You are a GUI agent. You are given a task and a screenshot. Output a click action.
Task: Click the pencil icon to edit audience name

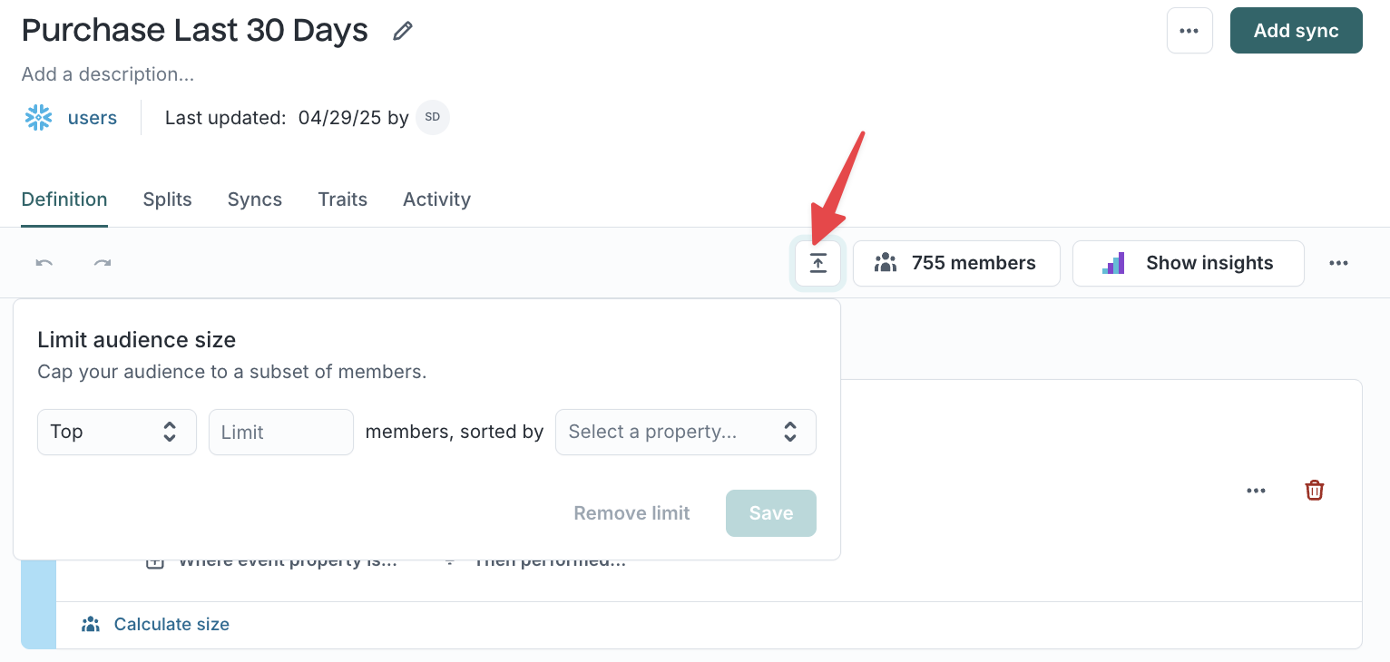click(x=402, y=32)
